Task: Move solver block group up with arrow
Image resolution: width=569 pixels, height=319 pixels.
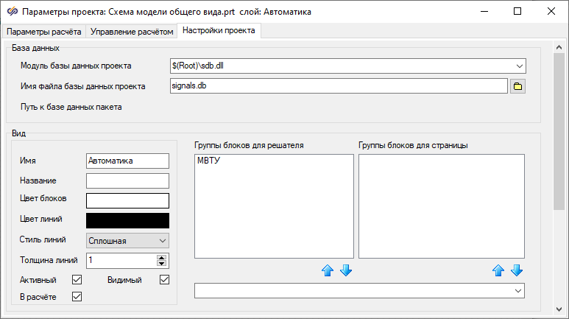Action: (x=328, y=270)
